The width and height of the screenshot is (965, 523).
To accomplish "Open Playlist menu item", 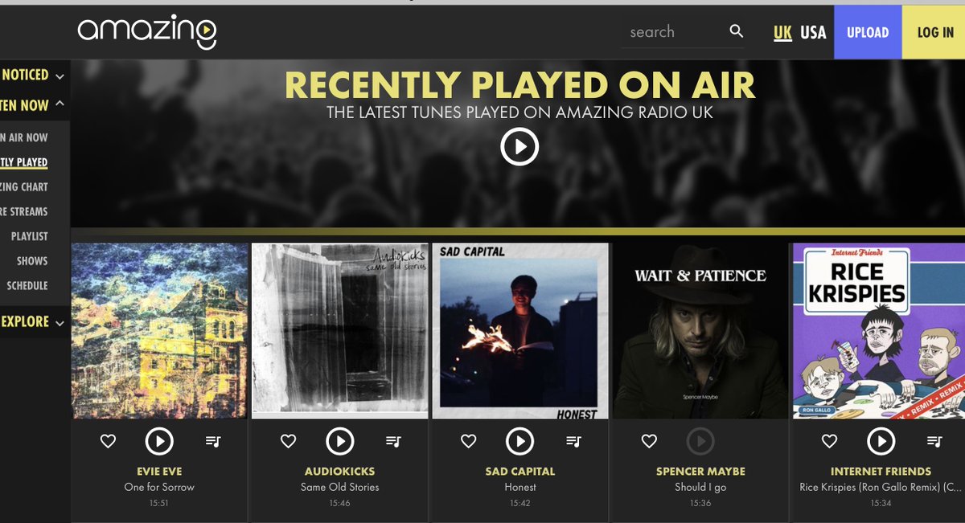I will (29, 236).
